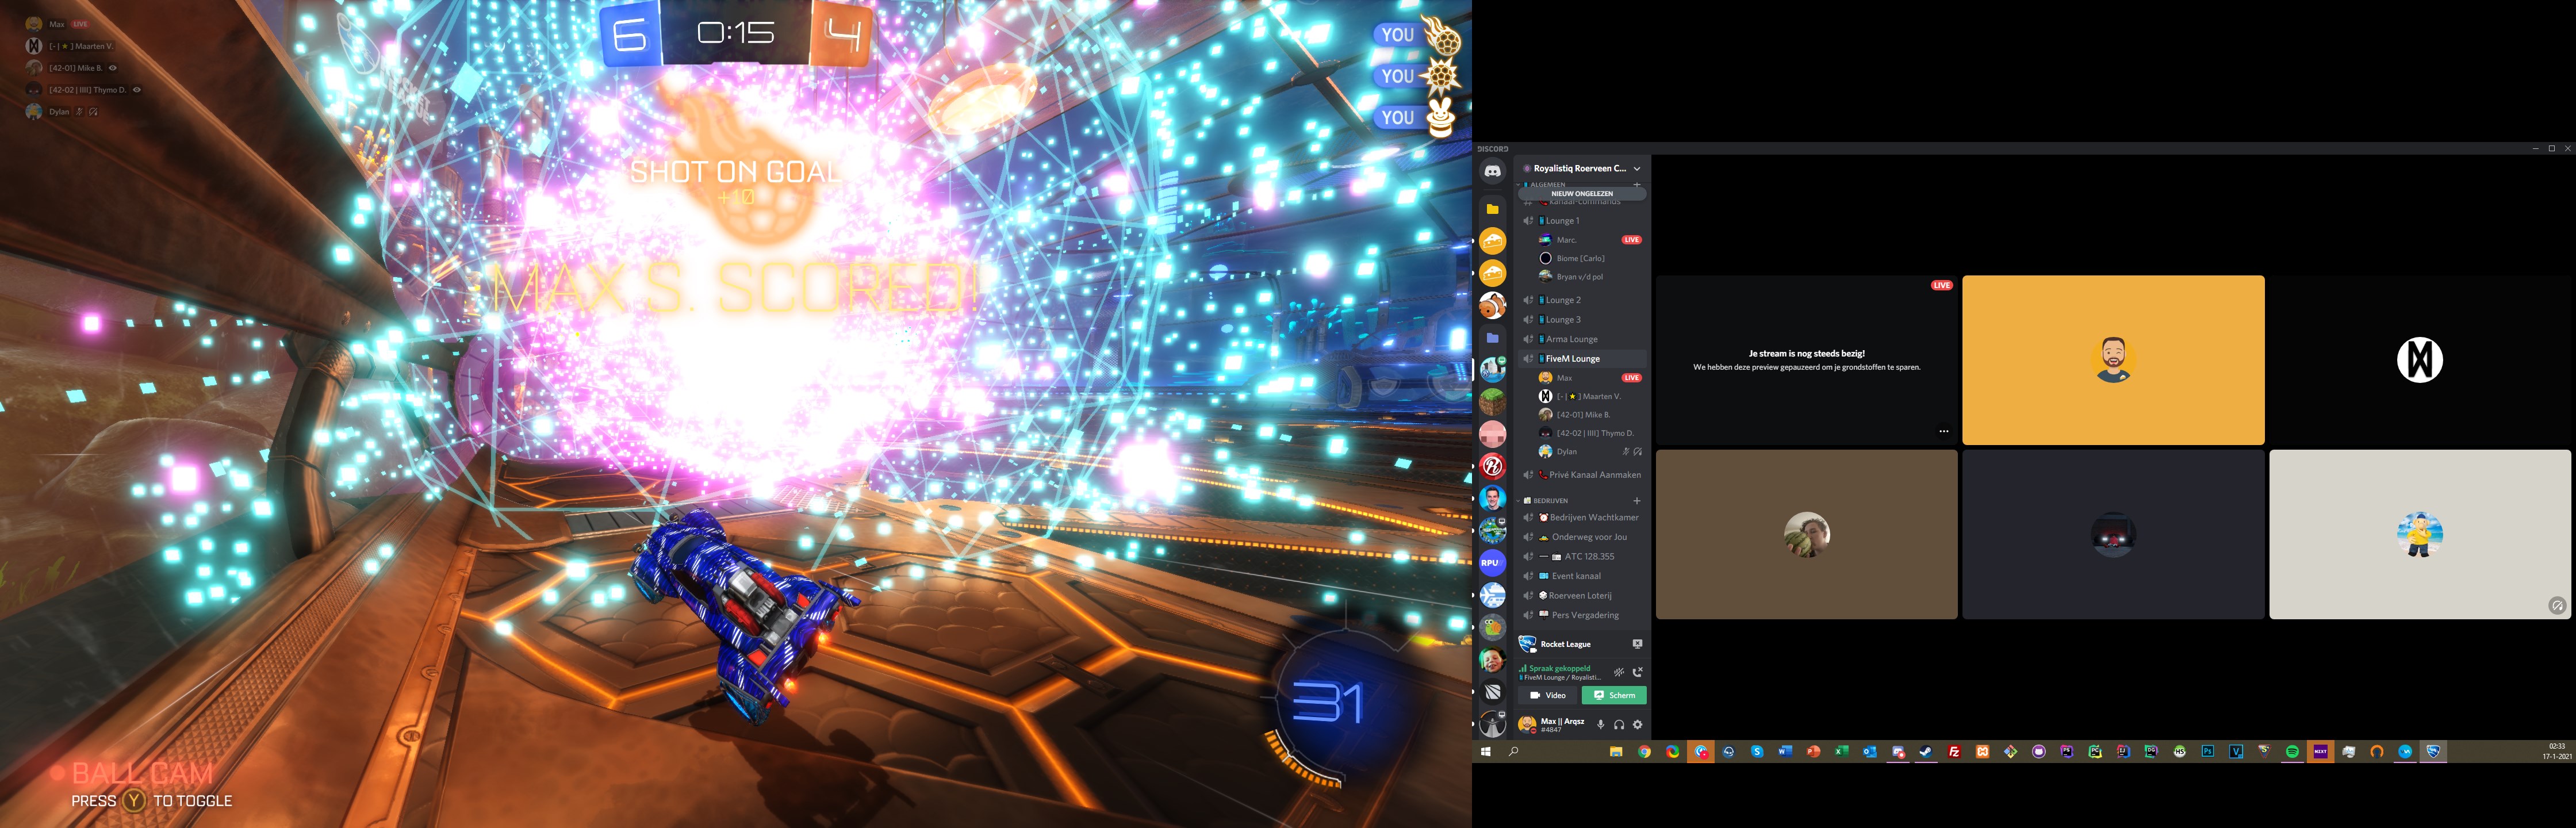This screenshot has width=2576, height=828.
Task: Deafen audio with headphones icon
Action: click(x=1619, y=725)
